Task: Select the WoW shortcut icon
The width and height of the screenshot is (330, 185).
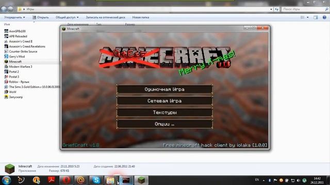Action: 6,92
